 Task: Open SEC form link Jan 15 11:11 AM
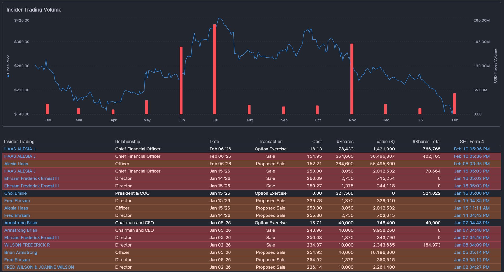click(x=472, y=208)
